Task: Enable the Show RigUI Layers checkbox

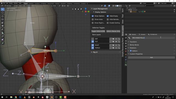Action: tap(93, 23)
